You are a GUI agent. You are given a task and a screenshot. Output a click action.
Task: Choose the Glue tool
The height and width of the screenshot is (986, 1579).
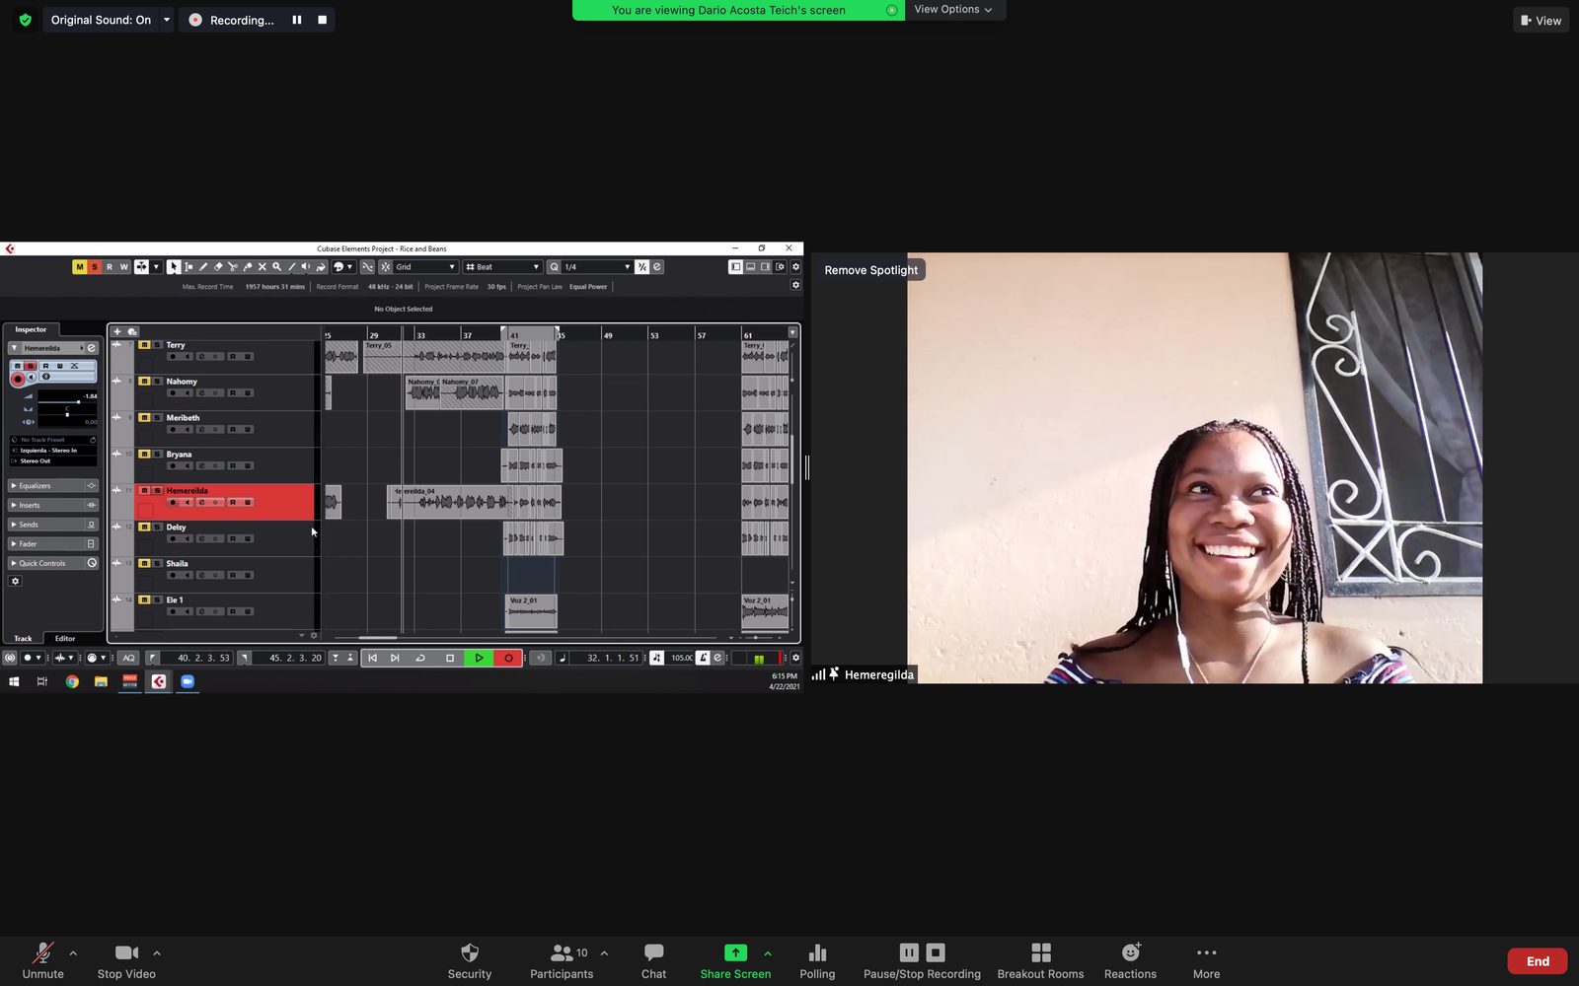248,267
